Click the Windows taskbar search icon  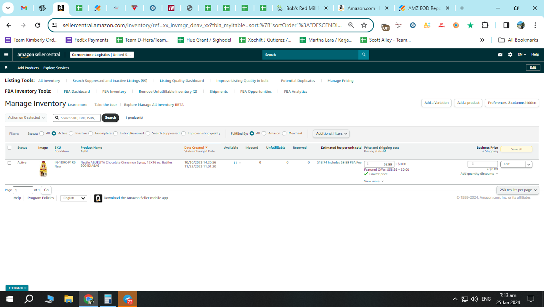pos(29,299)
